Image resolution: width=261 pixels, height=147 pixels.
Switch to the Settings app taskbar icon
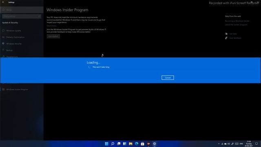point(155,144)
